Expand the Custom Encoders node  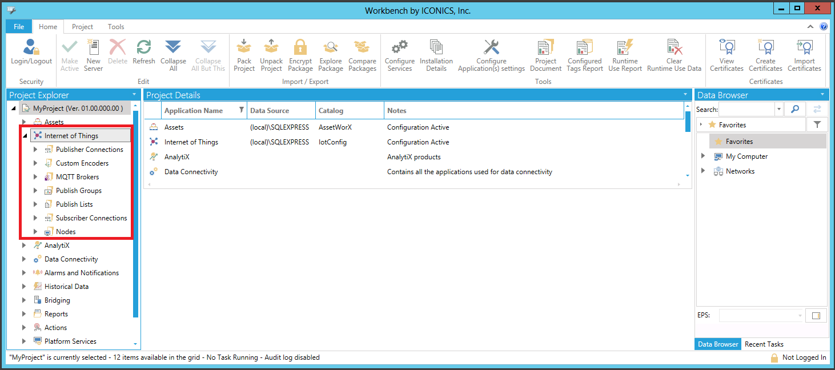pyautogui.click(x=35, y=163)
